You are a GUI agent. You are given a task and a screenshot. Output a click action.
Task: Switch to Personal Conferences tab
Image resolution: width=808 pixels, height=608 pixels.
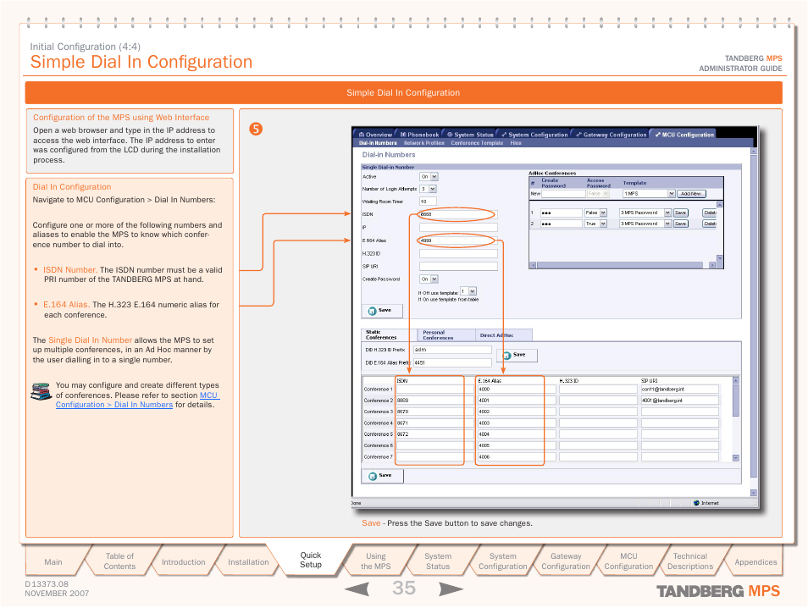446,335
